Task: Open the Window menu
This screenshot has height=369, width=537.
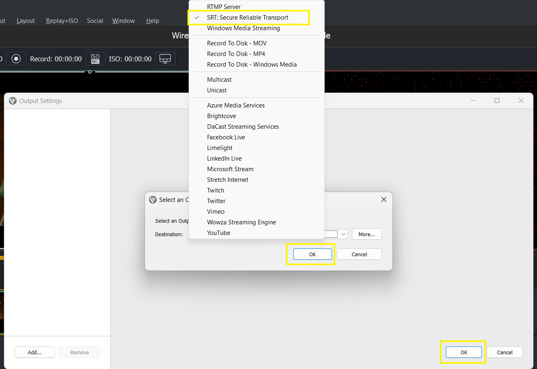Action: click(x=124, y=21)
